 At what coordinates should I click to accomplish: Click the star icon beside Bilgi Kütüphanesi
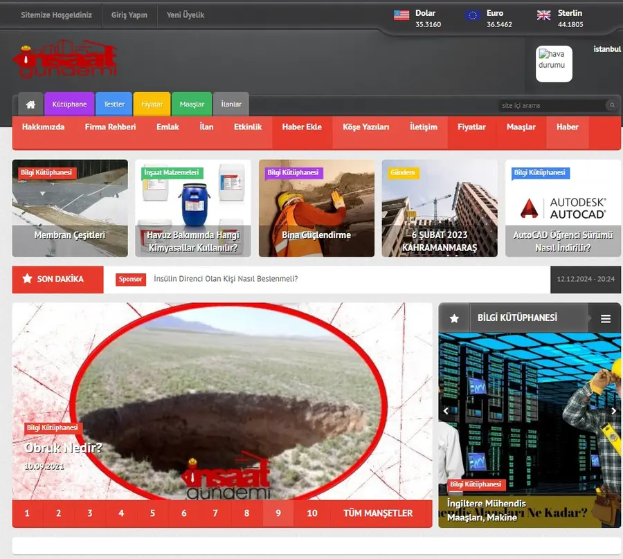pyautogui.click(x=454, y=318)
